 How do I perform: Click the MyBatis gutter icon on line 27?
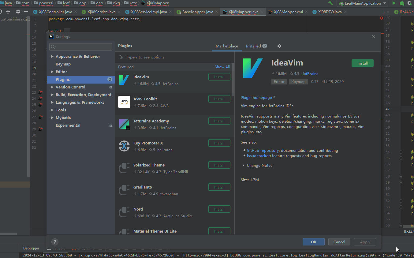40,117
